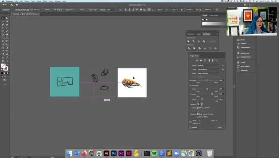Screen dimensions: 279x158
Task: Toggle Snap Curves To Lines checkbox
Action: click(x=198, y=114)
